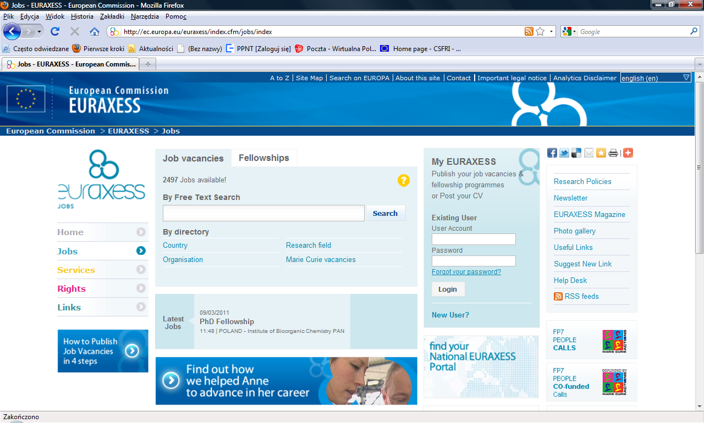Viewport: 704px width, 423px height.
Task: Share the page on Delicious
Action: click(x=576, y=153)
